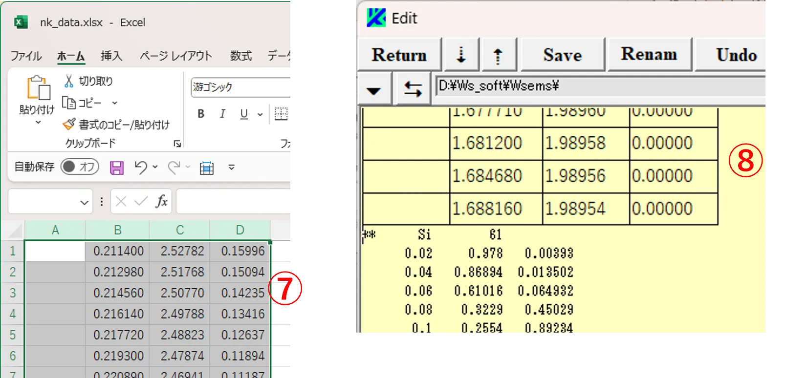Select column D header in Excel
The height and width of the screenshot is (378, 786).
240,230
